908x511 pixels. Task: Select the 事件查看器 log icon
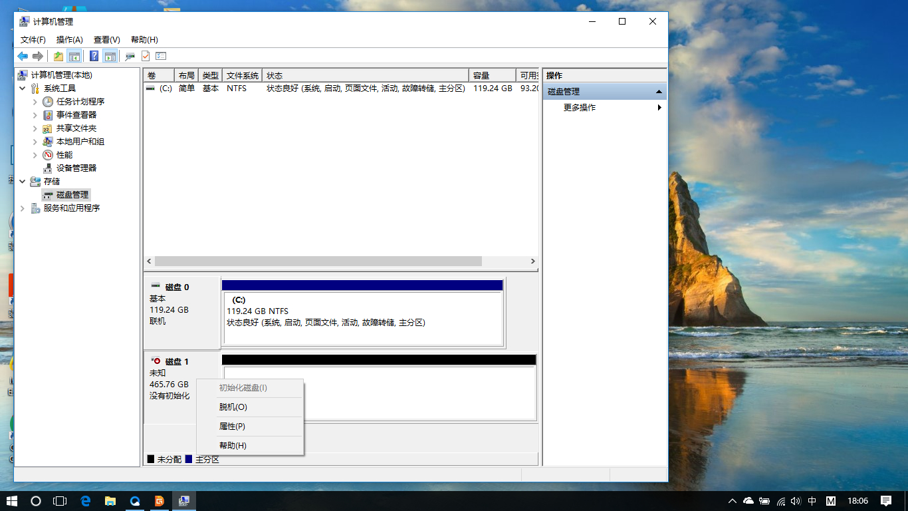pos(48,115)
